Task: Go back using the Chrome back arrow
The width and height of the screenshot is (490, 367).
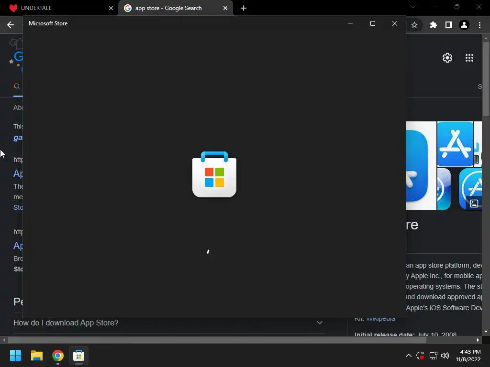Action: (x=11, y=25)
